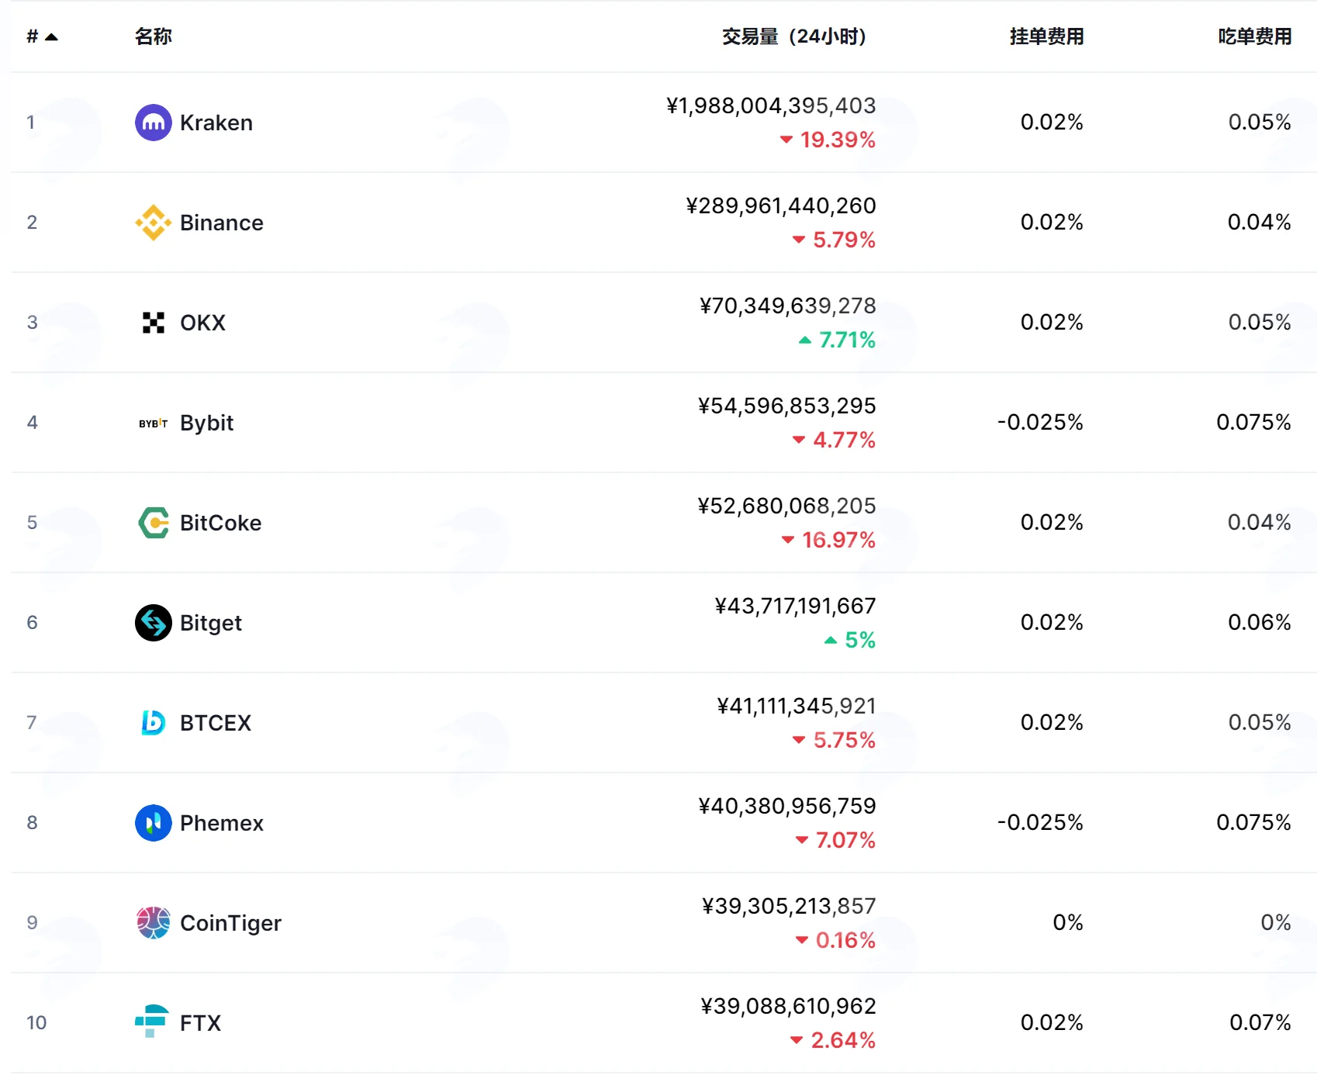Click the Phemex blue circle logo

(154, 823)
